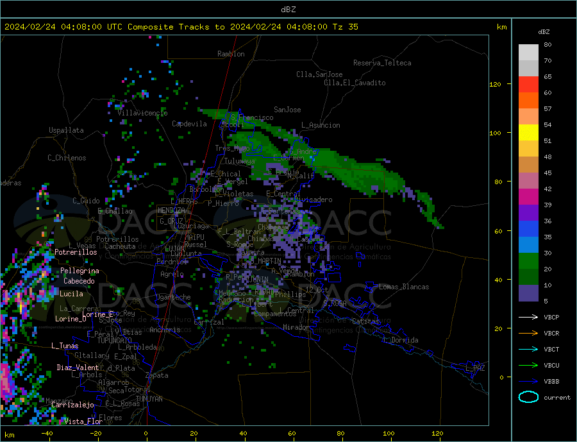577x442 pixels.
Task: Click the composite tracks timestamp header
Action: pyautogui.click(x=181, y=26)
